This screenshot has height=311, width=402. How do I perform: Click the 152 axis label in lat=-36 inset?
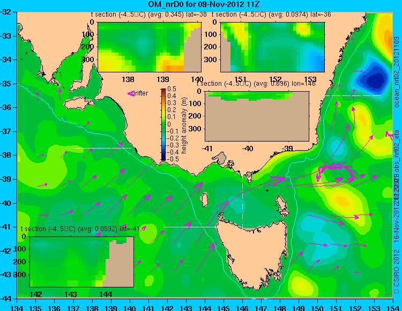coord(276,79)
